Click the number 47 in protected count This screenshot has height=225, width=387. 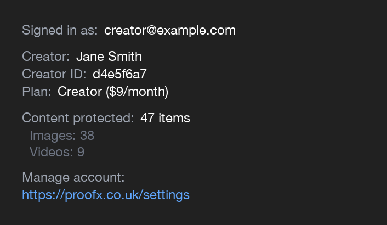(x=147, y=118)
